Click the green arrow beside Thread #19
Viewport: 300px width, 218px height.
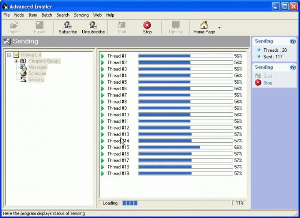pos(103,173)
